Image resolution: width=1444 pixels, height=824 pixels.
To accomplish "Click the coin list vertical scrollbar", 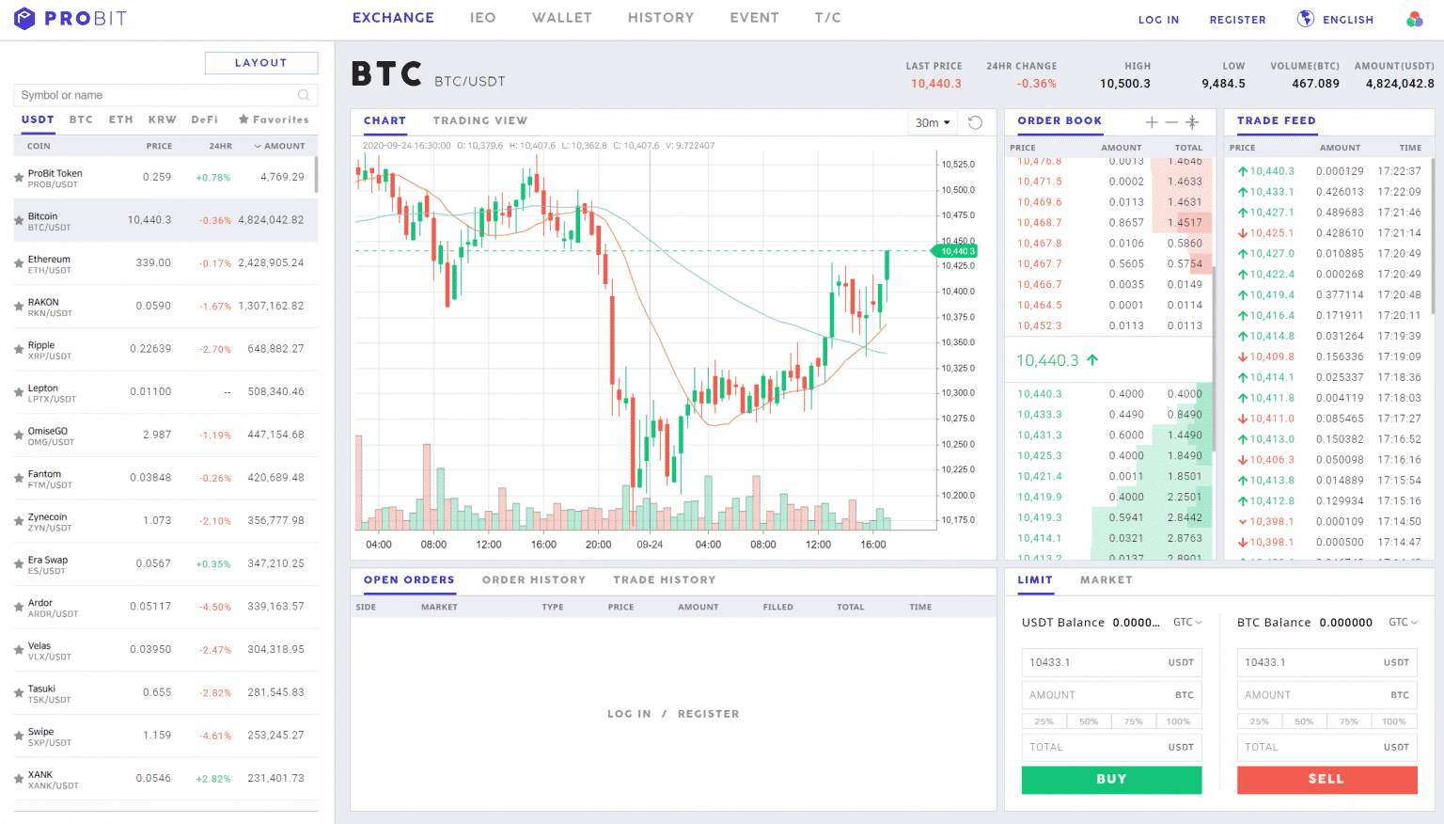I will 316,175.
